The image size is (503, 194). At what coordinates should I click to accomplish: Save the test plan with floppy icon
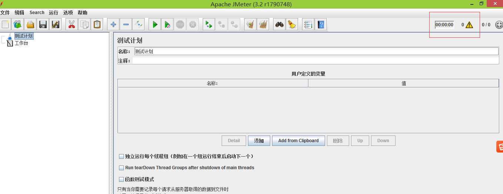pos(43,25)
